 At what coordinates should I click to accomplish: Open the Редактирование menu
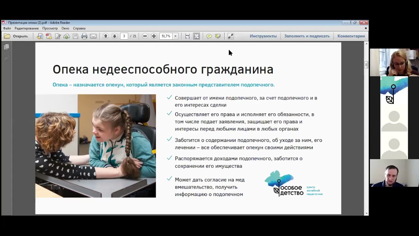(27, 29)
